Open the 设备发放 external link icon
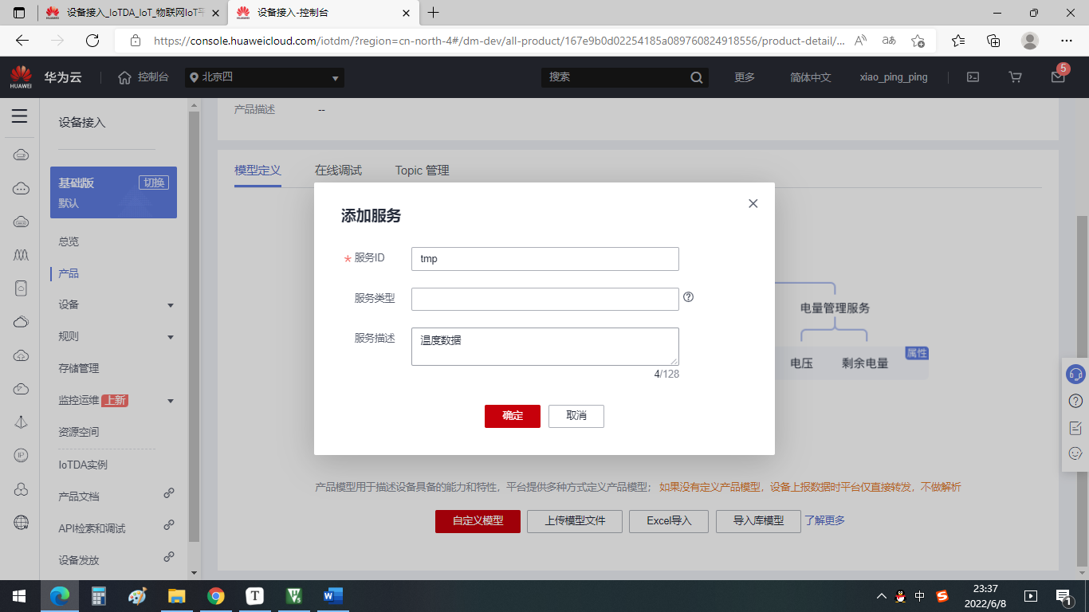The image size is (1089, 612). tap(169, 557)
